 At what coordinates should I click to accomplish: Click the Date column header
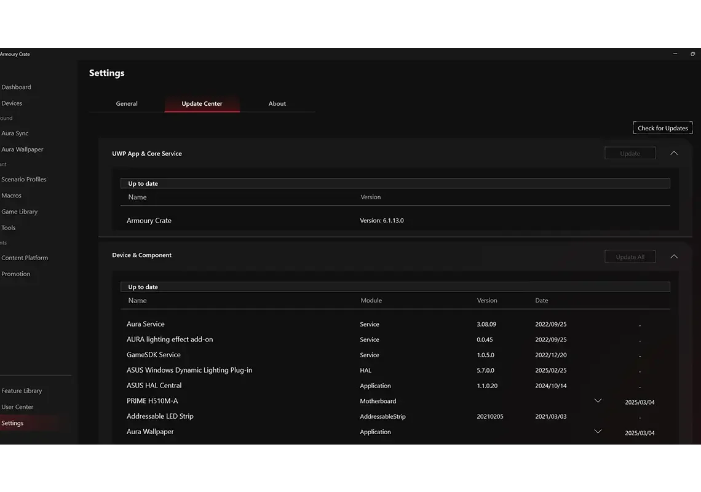click(x=541, y=301)
